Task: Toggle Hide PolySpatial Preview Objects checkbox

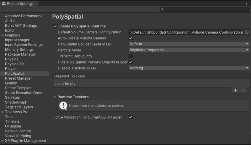Action: tap(131, 62)
